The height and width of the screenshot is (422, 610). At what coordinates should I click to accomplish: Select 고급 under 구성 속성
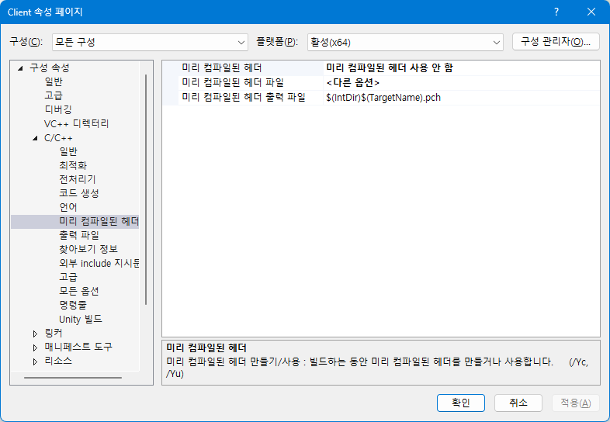(x=54, y=95)
